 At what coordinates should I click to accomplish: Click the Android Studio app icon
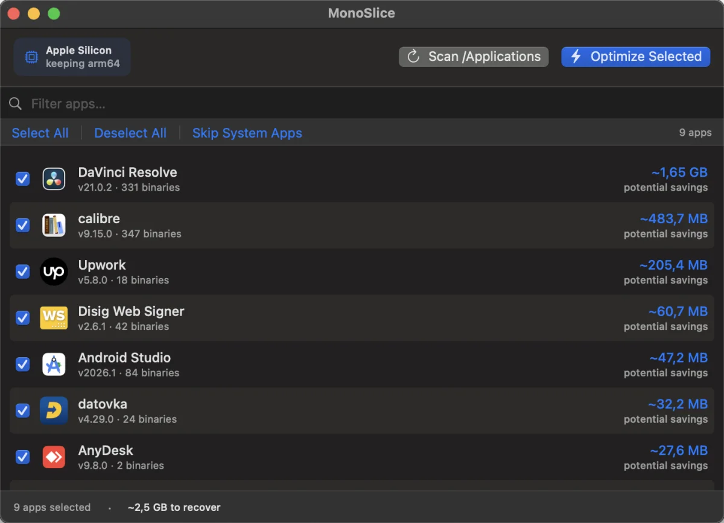tap(54, 364)
